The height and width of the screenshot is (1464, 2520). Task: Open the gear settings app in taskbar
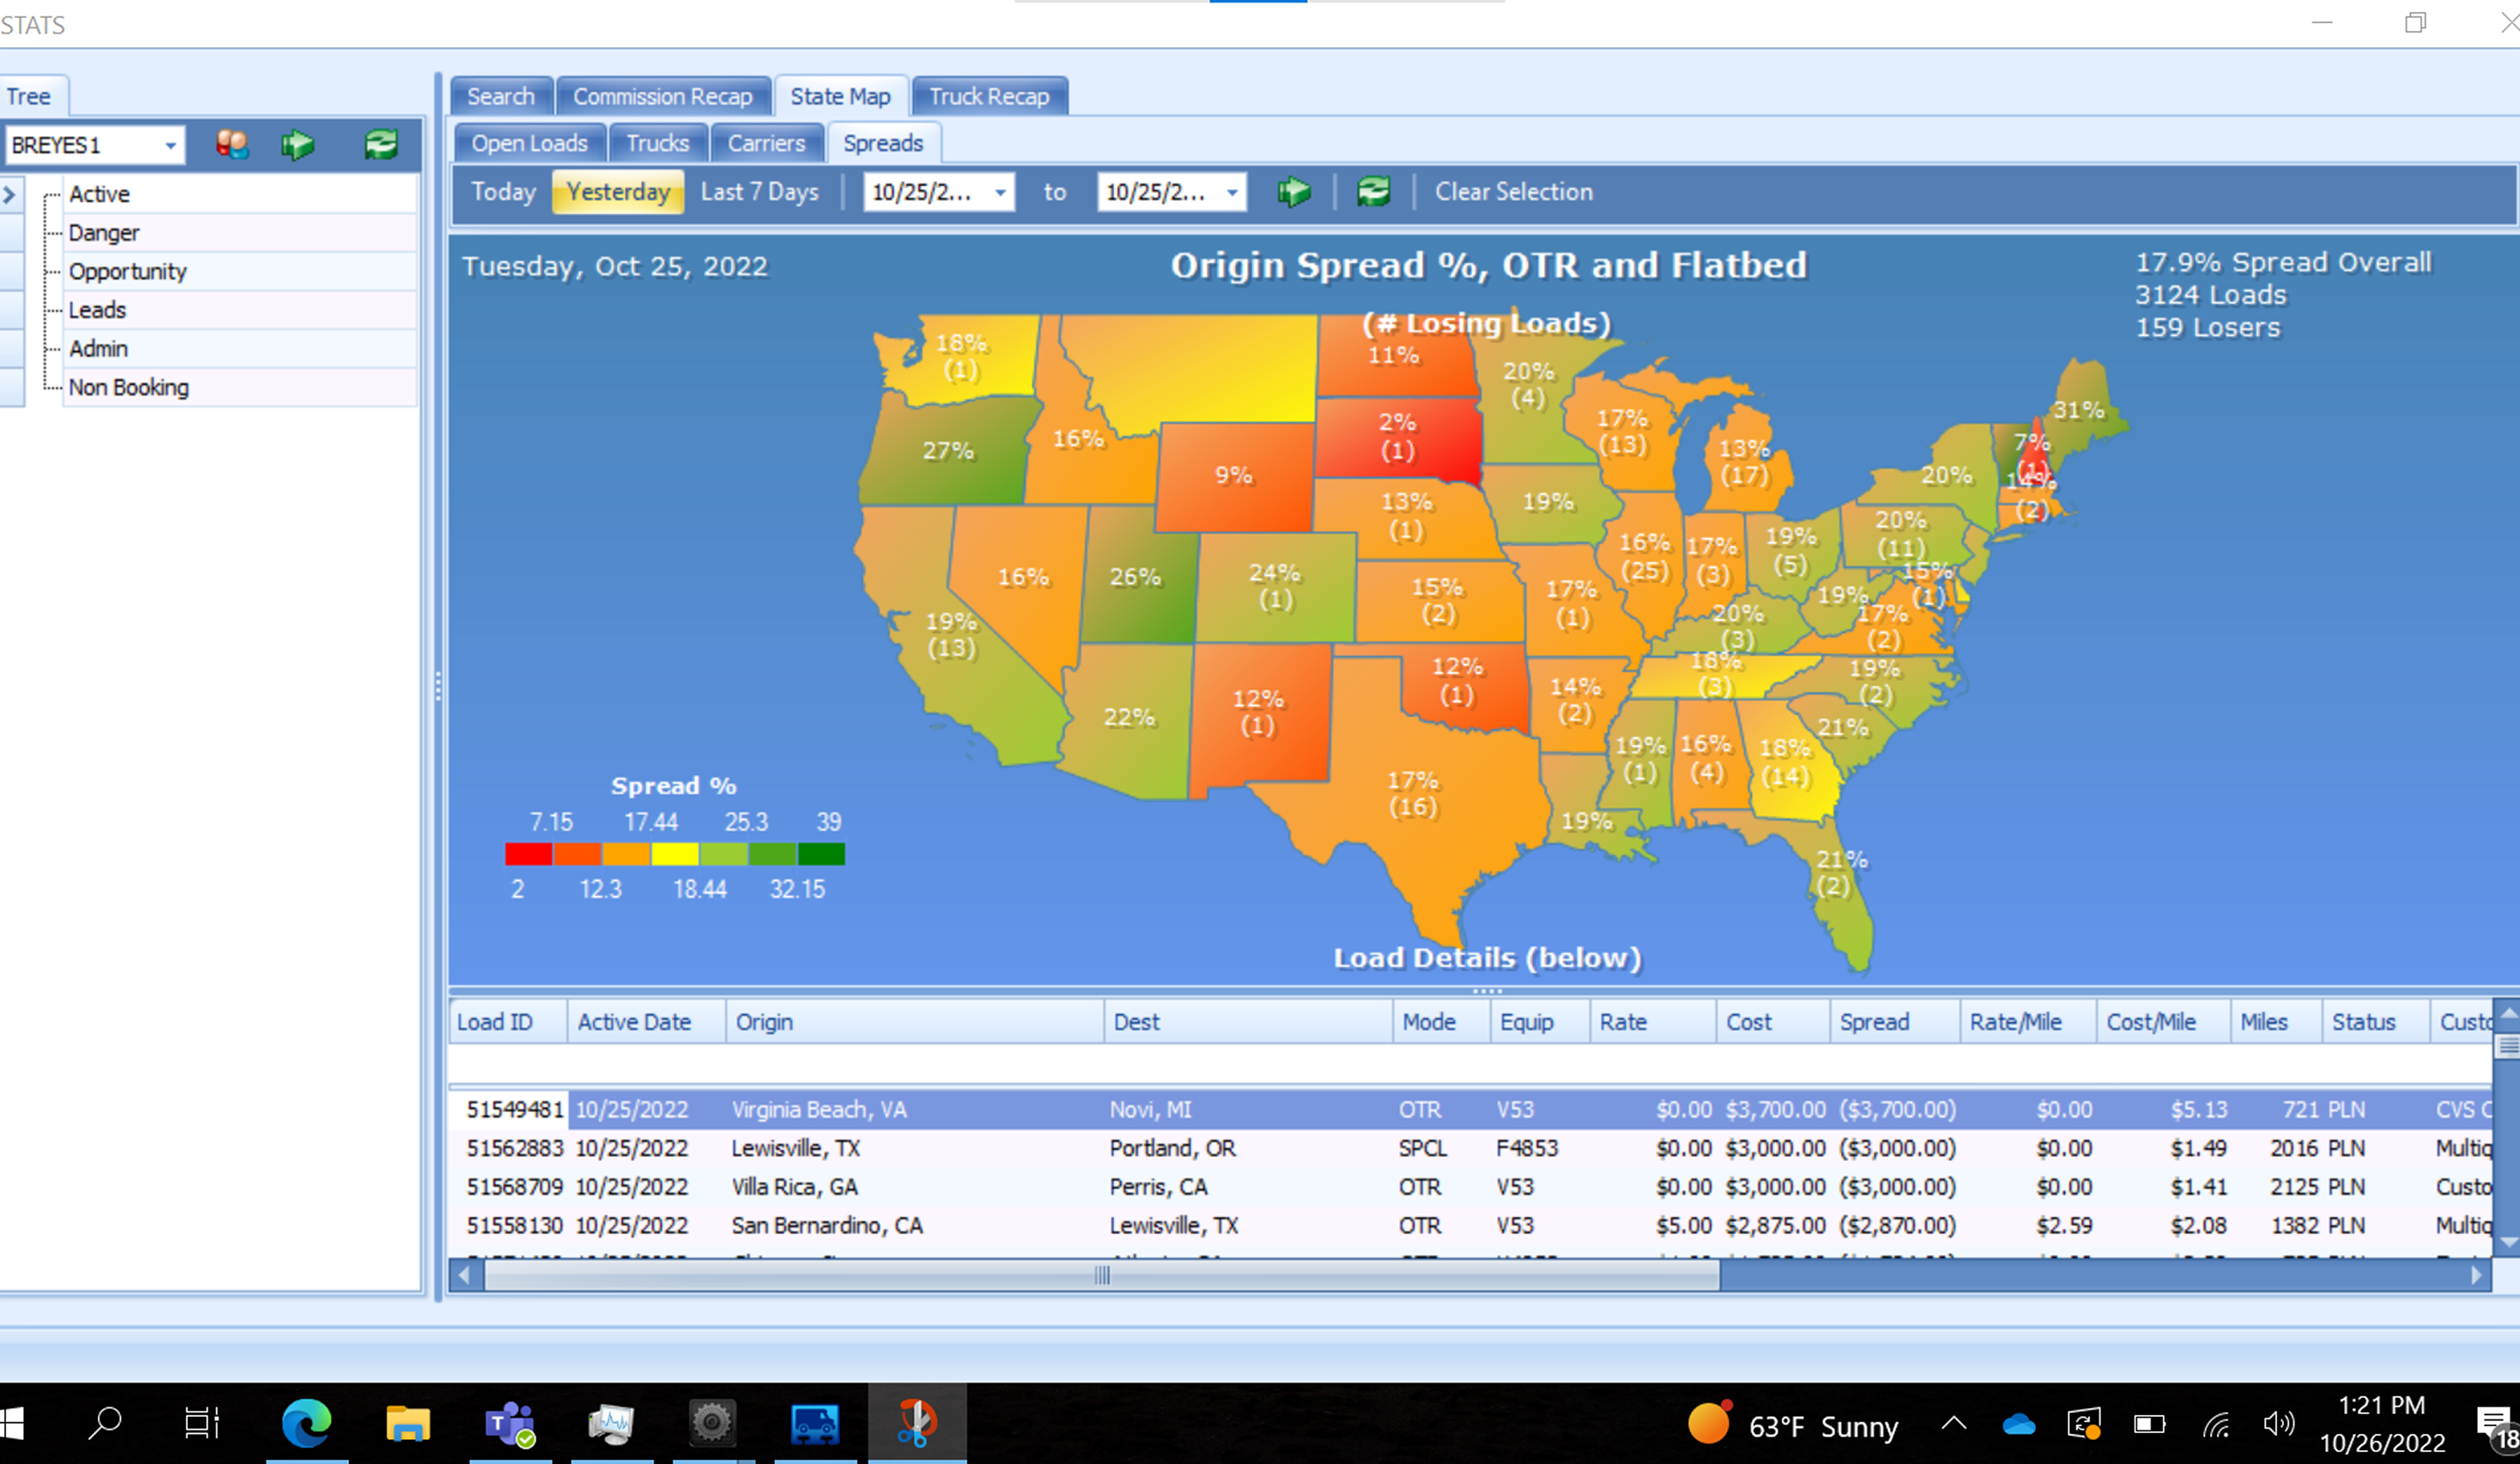712,1423
